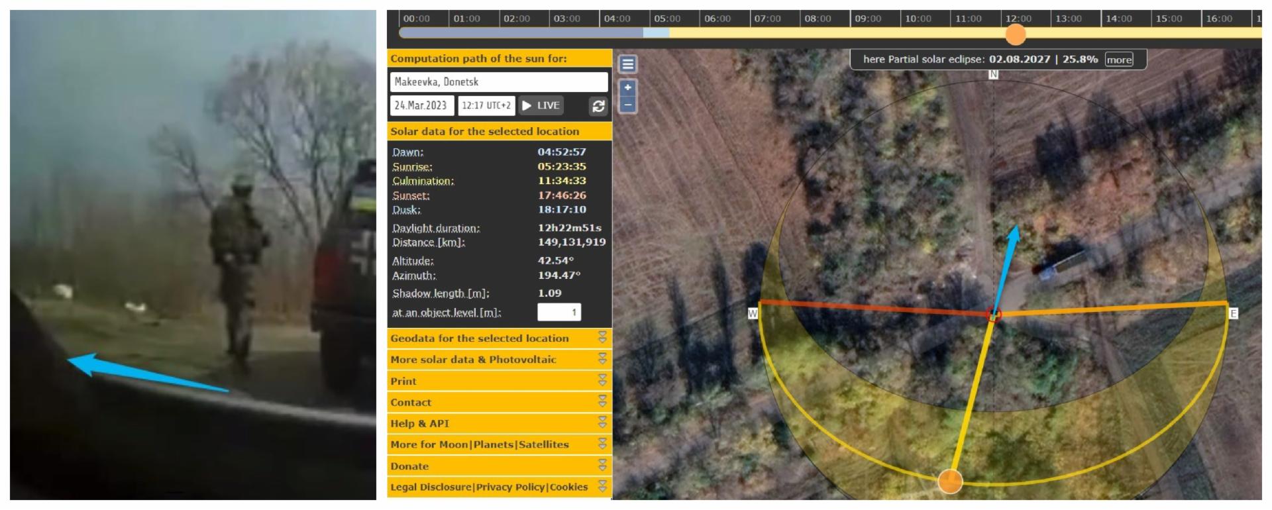Viewport: 1272px width, 510px height.
Task: Open the map layers menu icon
Action: tap(627, 64)
